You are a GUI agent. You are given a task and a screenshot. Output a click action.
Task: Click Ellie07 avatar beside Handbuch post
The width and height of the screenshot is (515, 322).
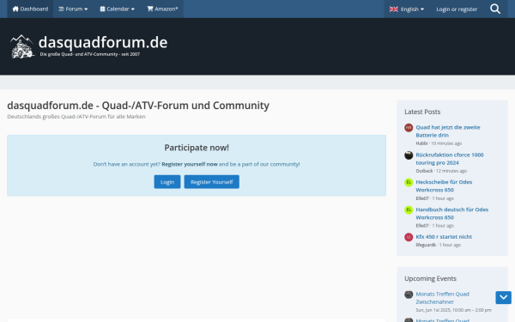409,210
